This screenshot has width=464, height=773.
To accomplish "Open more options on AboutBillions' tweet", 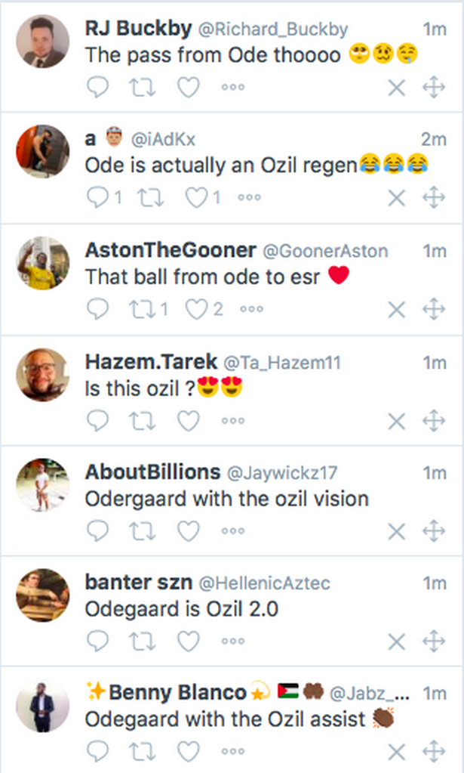I will [232, 531].
